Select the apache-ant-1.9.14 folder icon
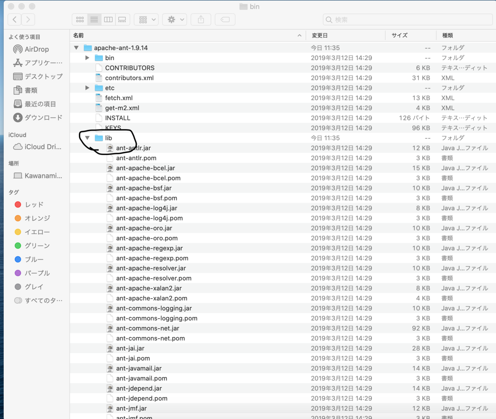The width and height of the screenshot is (496, 419). tap(88, 48)
